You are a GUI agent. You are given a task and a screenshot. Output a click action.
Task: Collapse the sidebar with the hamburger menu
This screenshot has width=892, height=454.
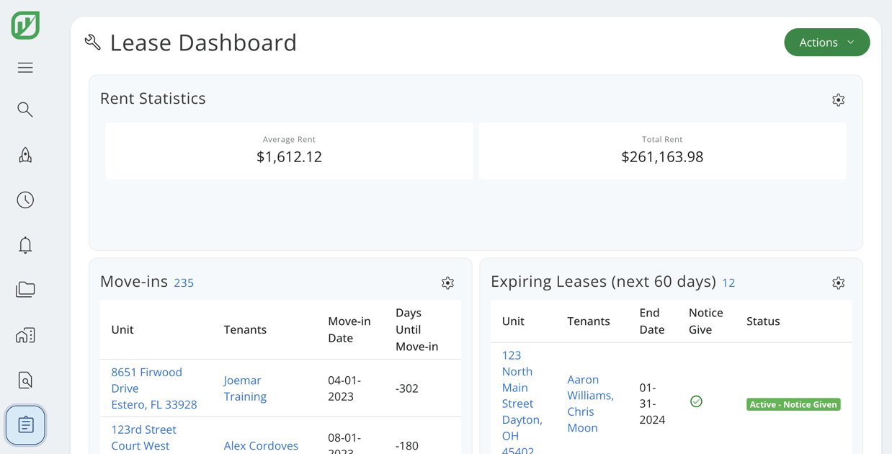pos(24,67)
